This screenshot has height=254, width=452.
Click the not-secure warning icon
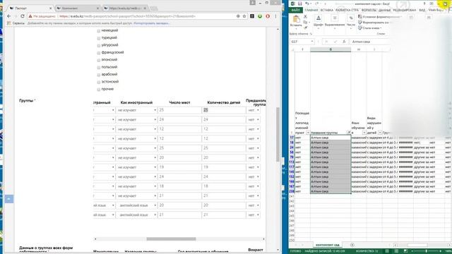[30, 16]
